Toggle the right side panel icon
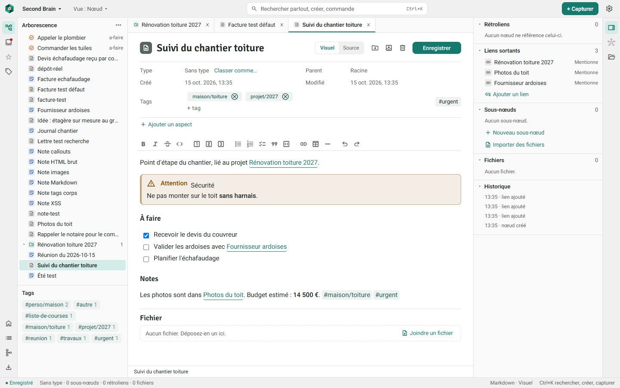620x388 pixels. pos(611,28)
